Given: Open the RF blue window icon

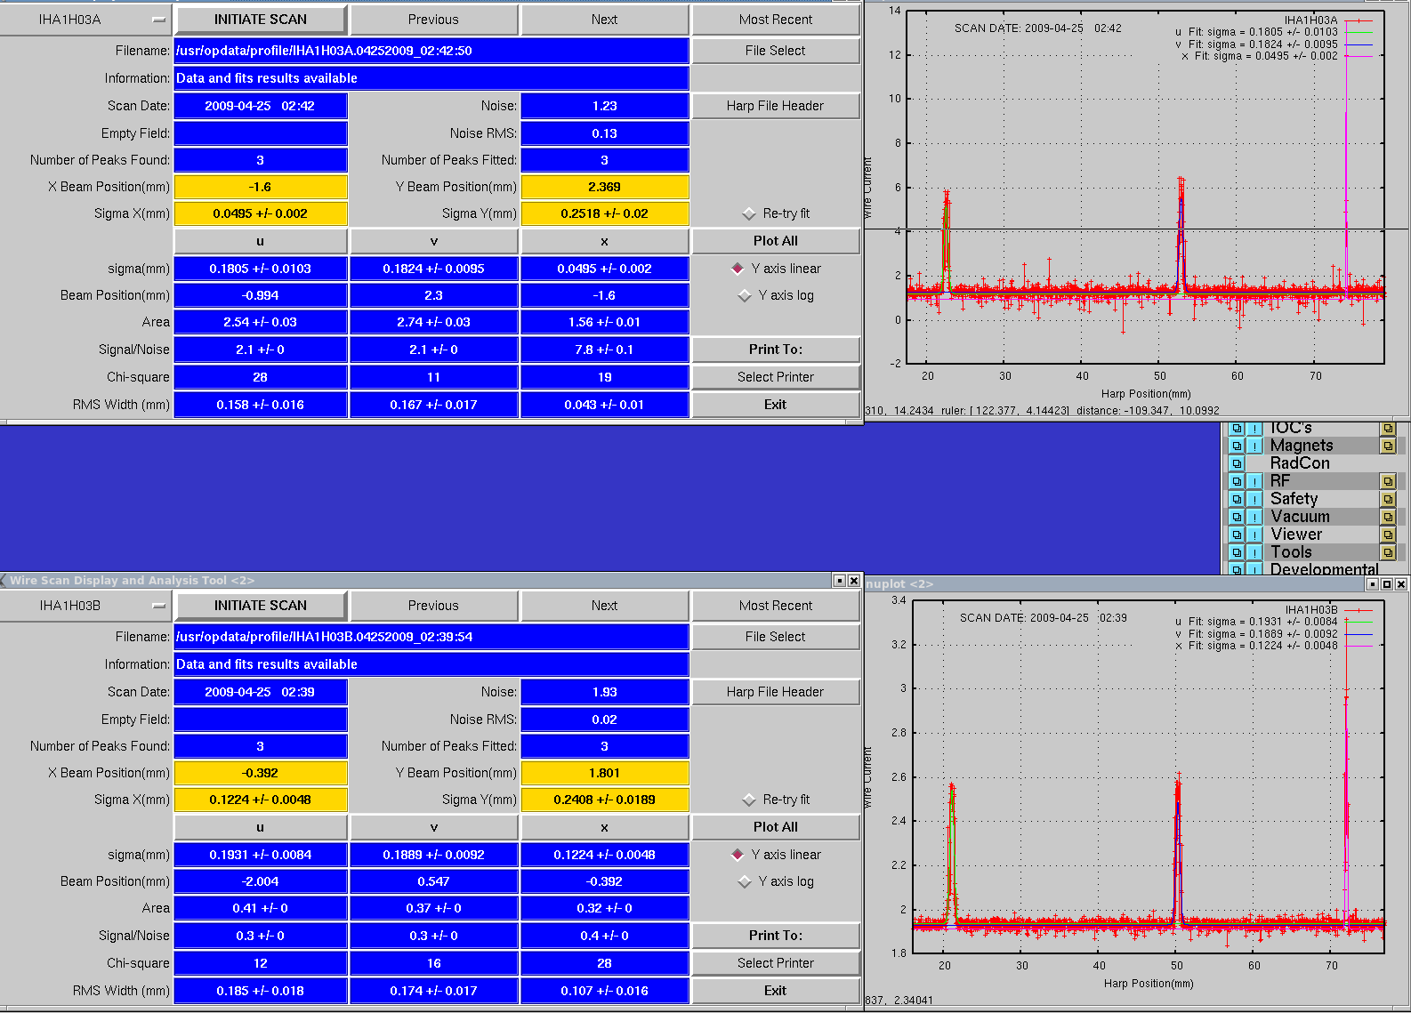Looking at the screenshot, I should [1237, 481].
